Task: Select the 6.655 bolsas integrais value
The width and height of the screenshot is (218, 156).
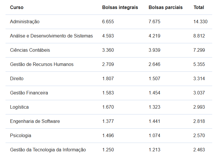Action: 108,22
